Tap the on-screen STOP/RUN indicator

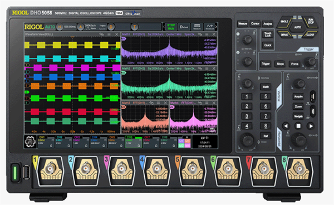tap(171, 27)
